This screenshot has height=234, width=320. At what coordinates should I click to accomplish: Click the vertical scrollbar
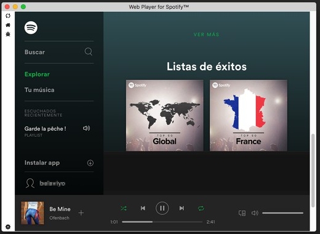tap(313, 170)
